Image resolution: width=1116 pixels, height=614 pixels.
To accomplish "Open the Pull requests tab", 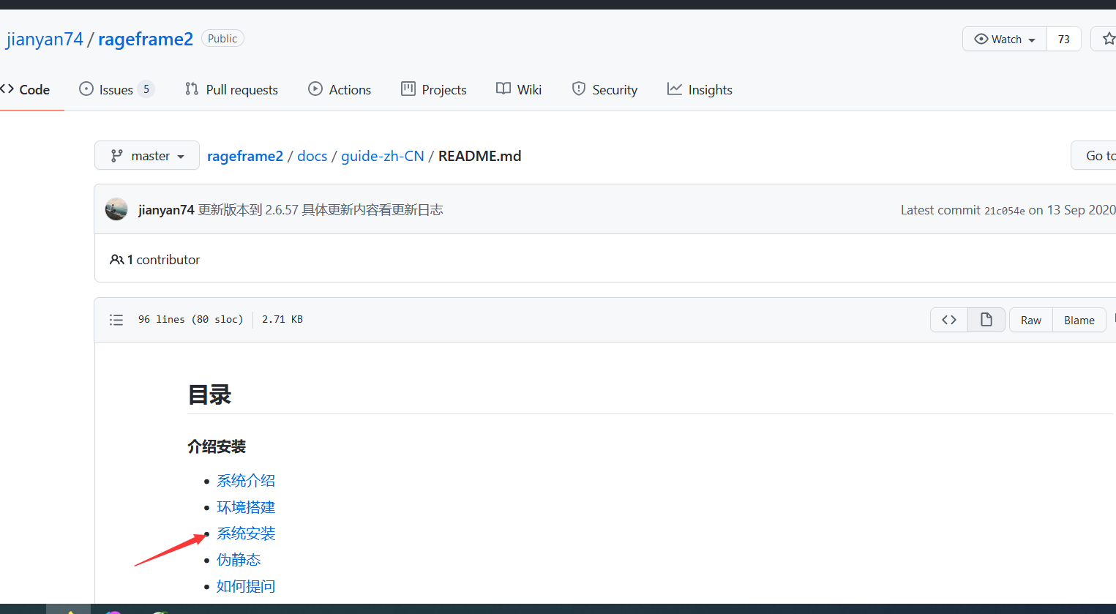I will point(231,89).
